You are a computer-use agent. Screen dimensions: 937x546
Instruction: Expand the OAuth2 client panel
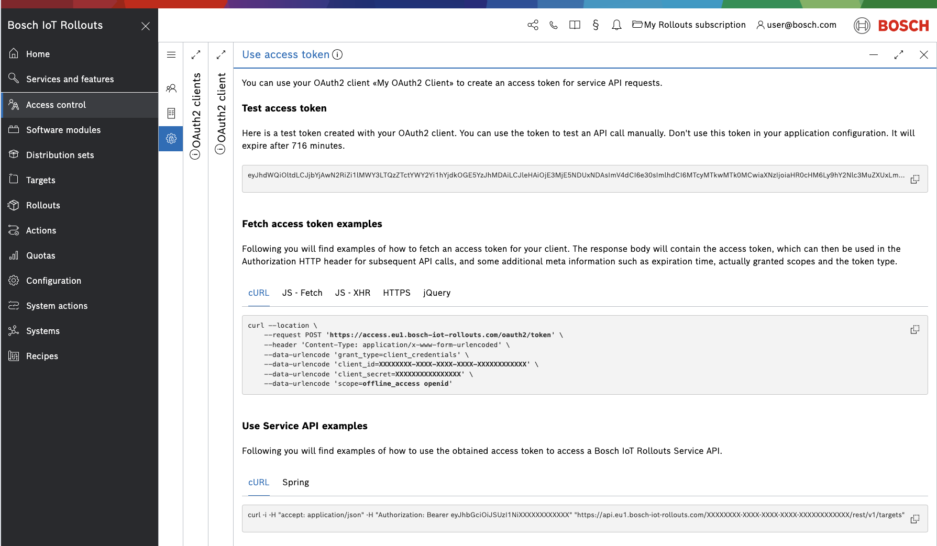tap(221, 54)
